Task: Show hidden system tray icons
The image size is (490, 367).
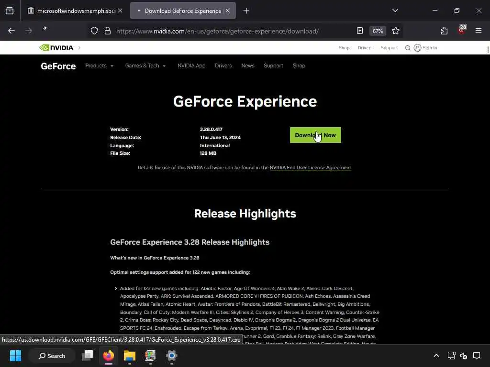Action: [436, 356]
